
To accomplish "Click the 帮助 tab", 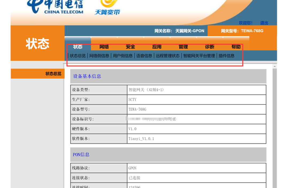I will [x=236, y=47].
